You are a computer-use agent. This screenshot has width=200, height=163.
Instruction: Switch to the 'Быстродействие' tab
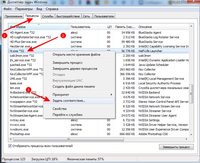68,16
